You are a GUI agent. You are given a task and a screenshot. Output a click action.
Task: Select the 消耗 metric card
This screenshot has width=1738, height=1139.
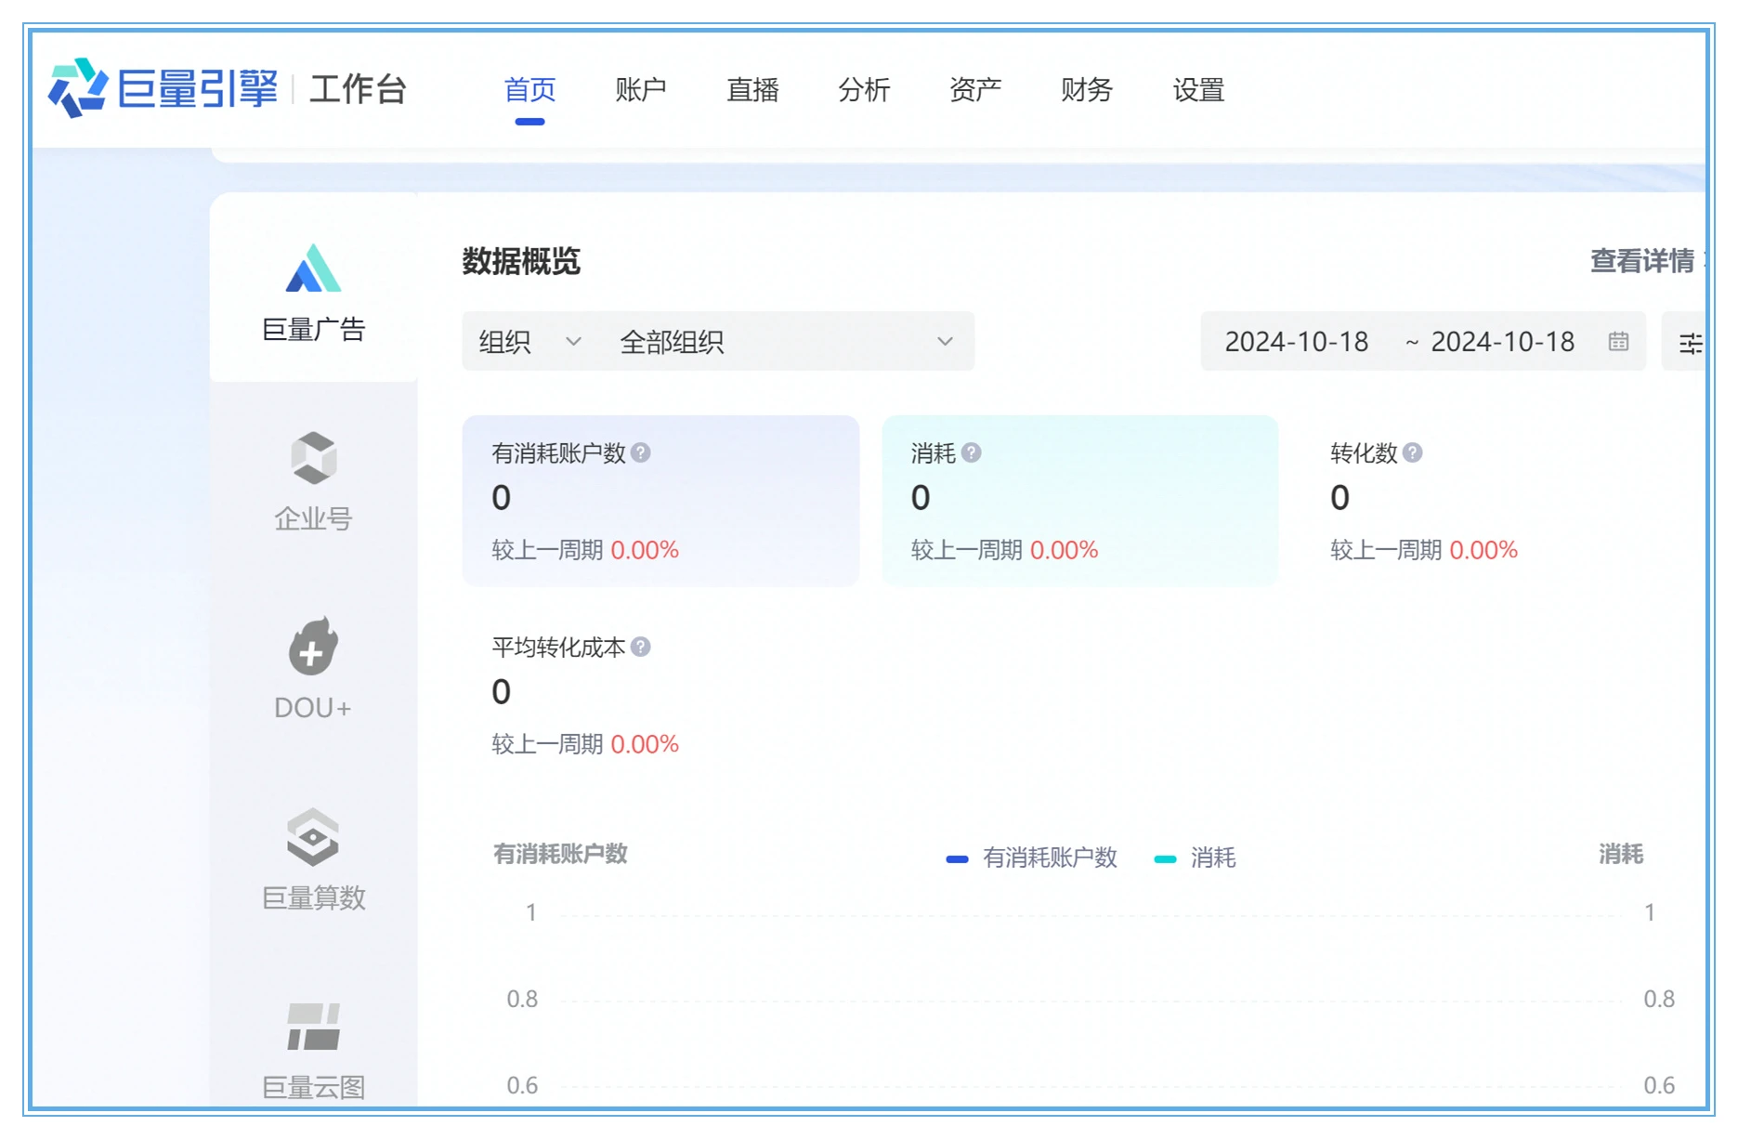(x=1080, y=501)
